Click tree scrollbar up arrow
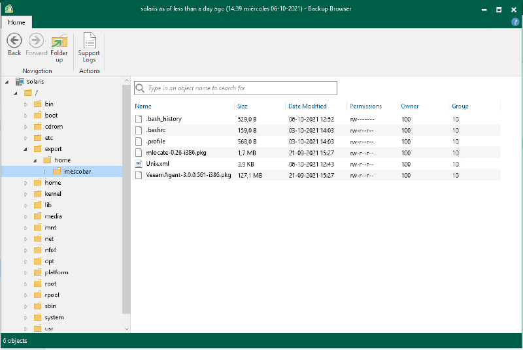Image resolution: width=523 pixels, height=350 pixels. 126,80
